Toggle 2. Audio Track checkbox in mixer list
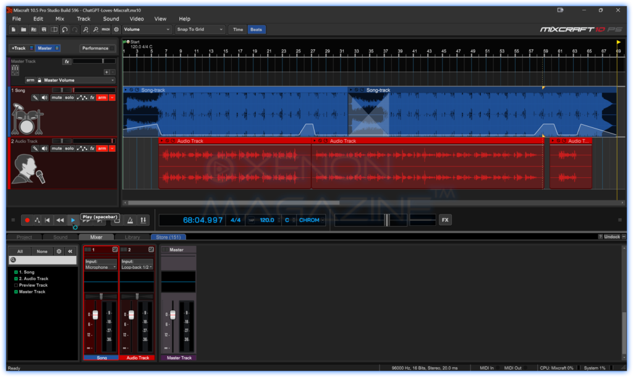Image resolution: width=633 pixels, height=377 pixels. click(x=15, y=279)
